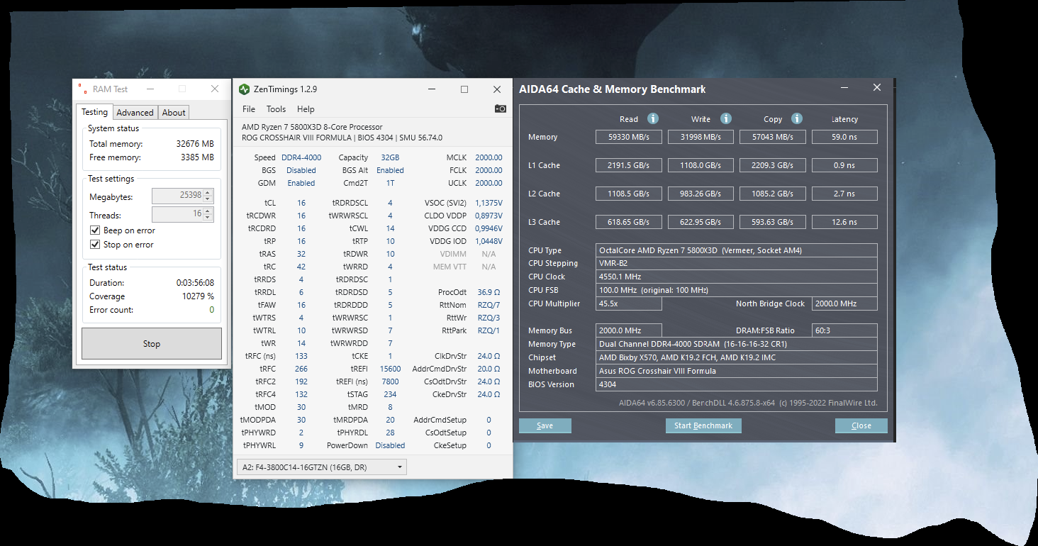The width and height of the screenshot is (1038, 546).
Task: Click the L2 Cache Write value 983.26 GB/s
Action: click(701, 194)
